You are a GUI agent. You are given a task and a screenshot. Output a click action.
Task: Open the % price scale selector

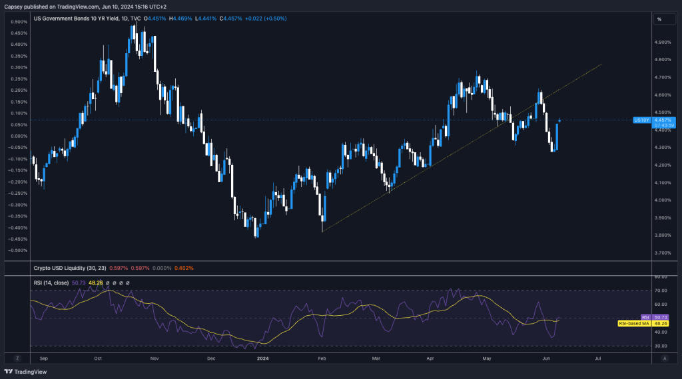[659, 19]
